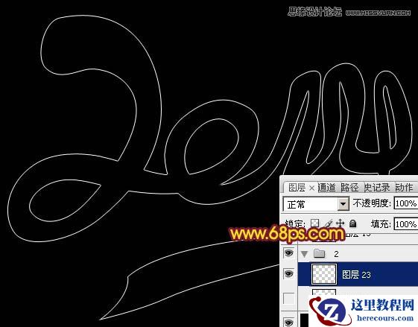418x327 pixels.
Task: Click the 正常 blend mode text
Action: pos(296,205)
